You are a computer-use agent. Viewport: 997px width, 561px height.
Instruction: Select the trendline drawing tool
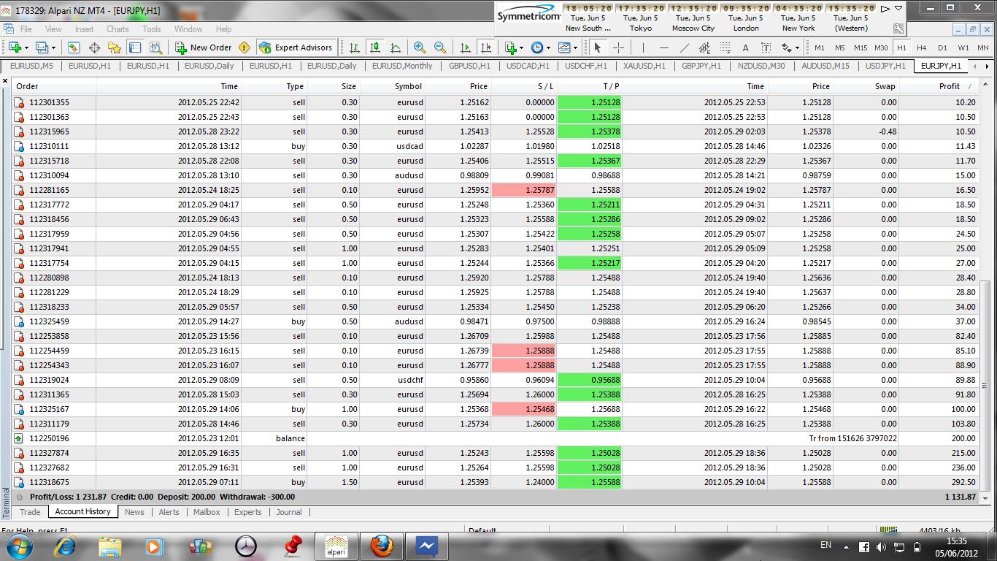click(684, 47)
